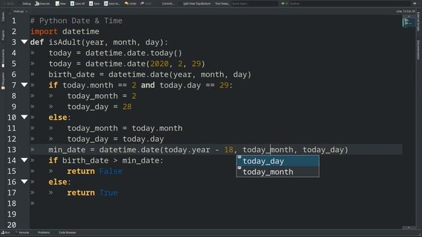Collapse the else block fold on line 16
This screenshot has width=422, height=237.
[24, 182]
